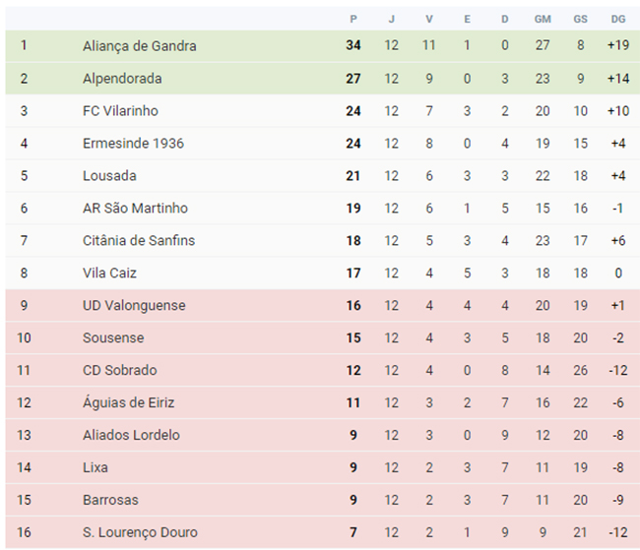Select Aliados Lordelo in the standings
The width and height of the screenshot is (640, 550).
click(x=131, y=435)
